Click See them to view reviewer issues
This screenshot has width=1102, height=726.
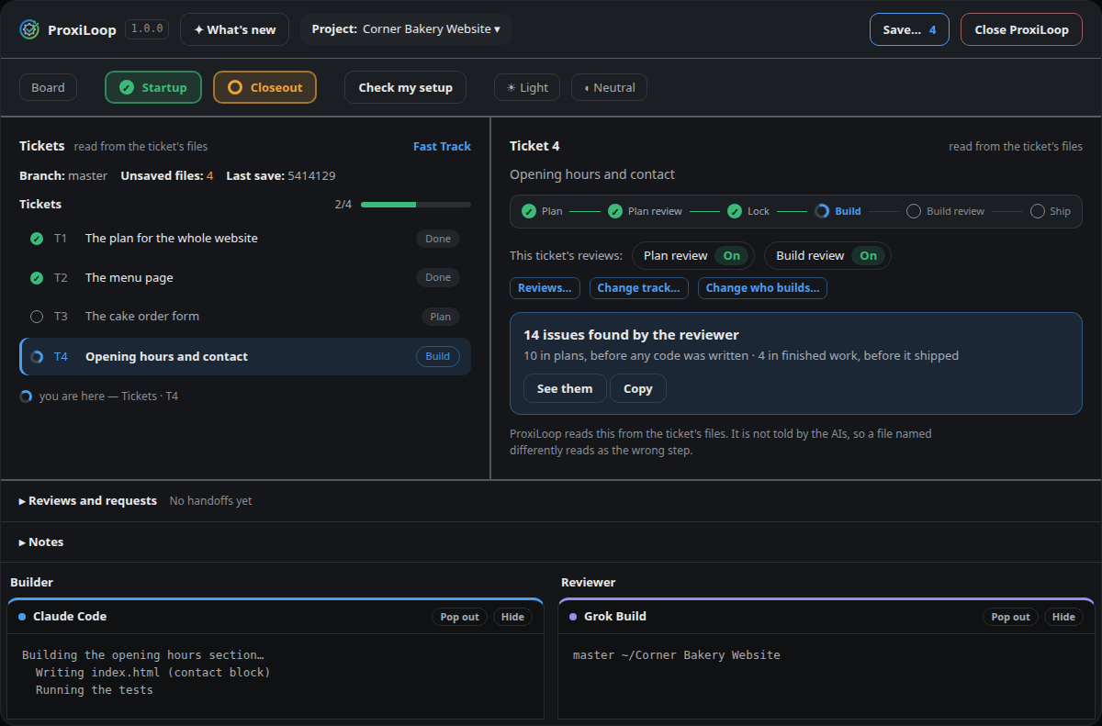pyautogui.click(x=565, y=389)
